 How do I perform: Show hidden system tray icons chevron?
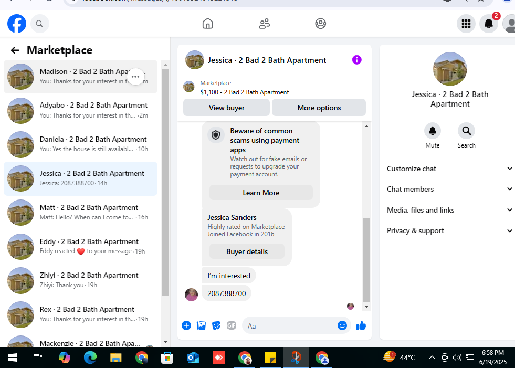tap(432, 358)
